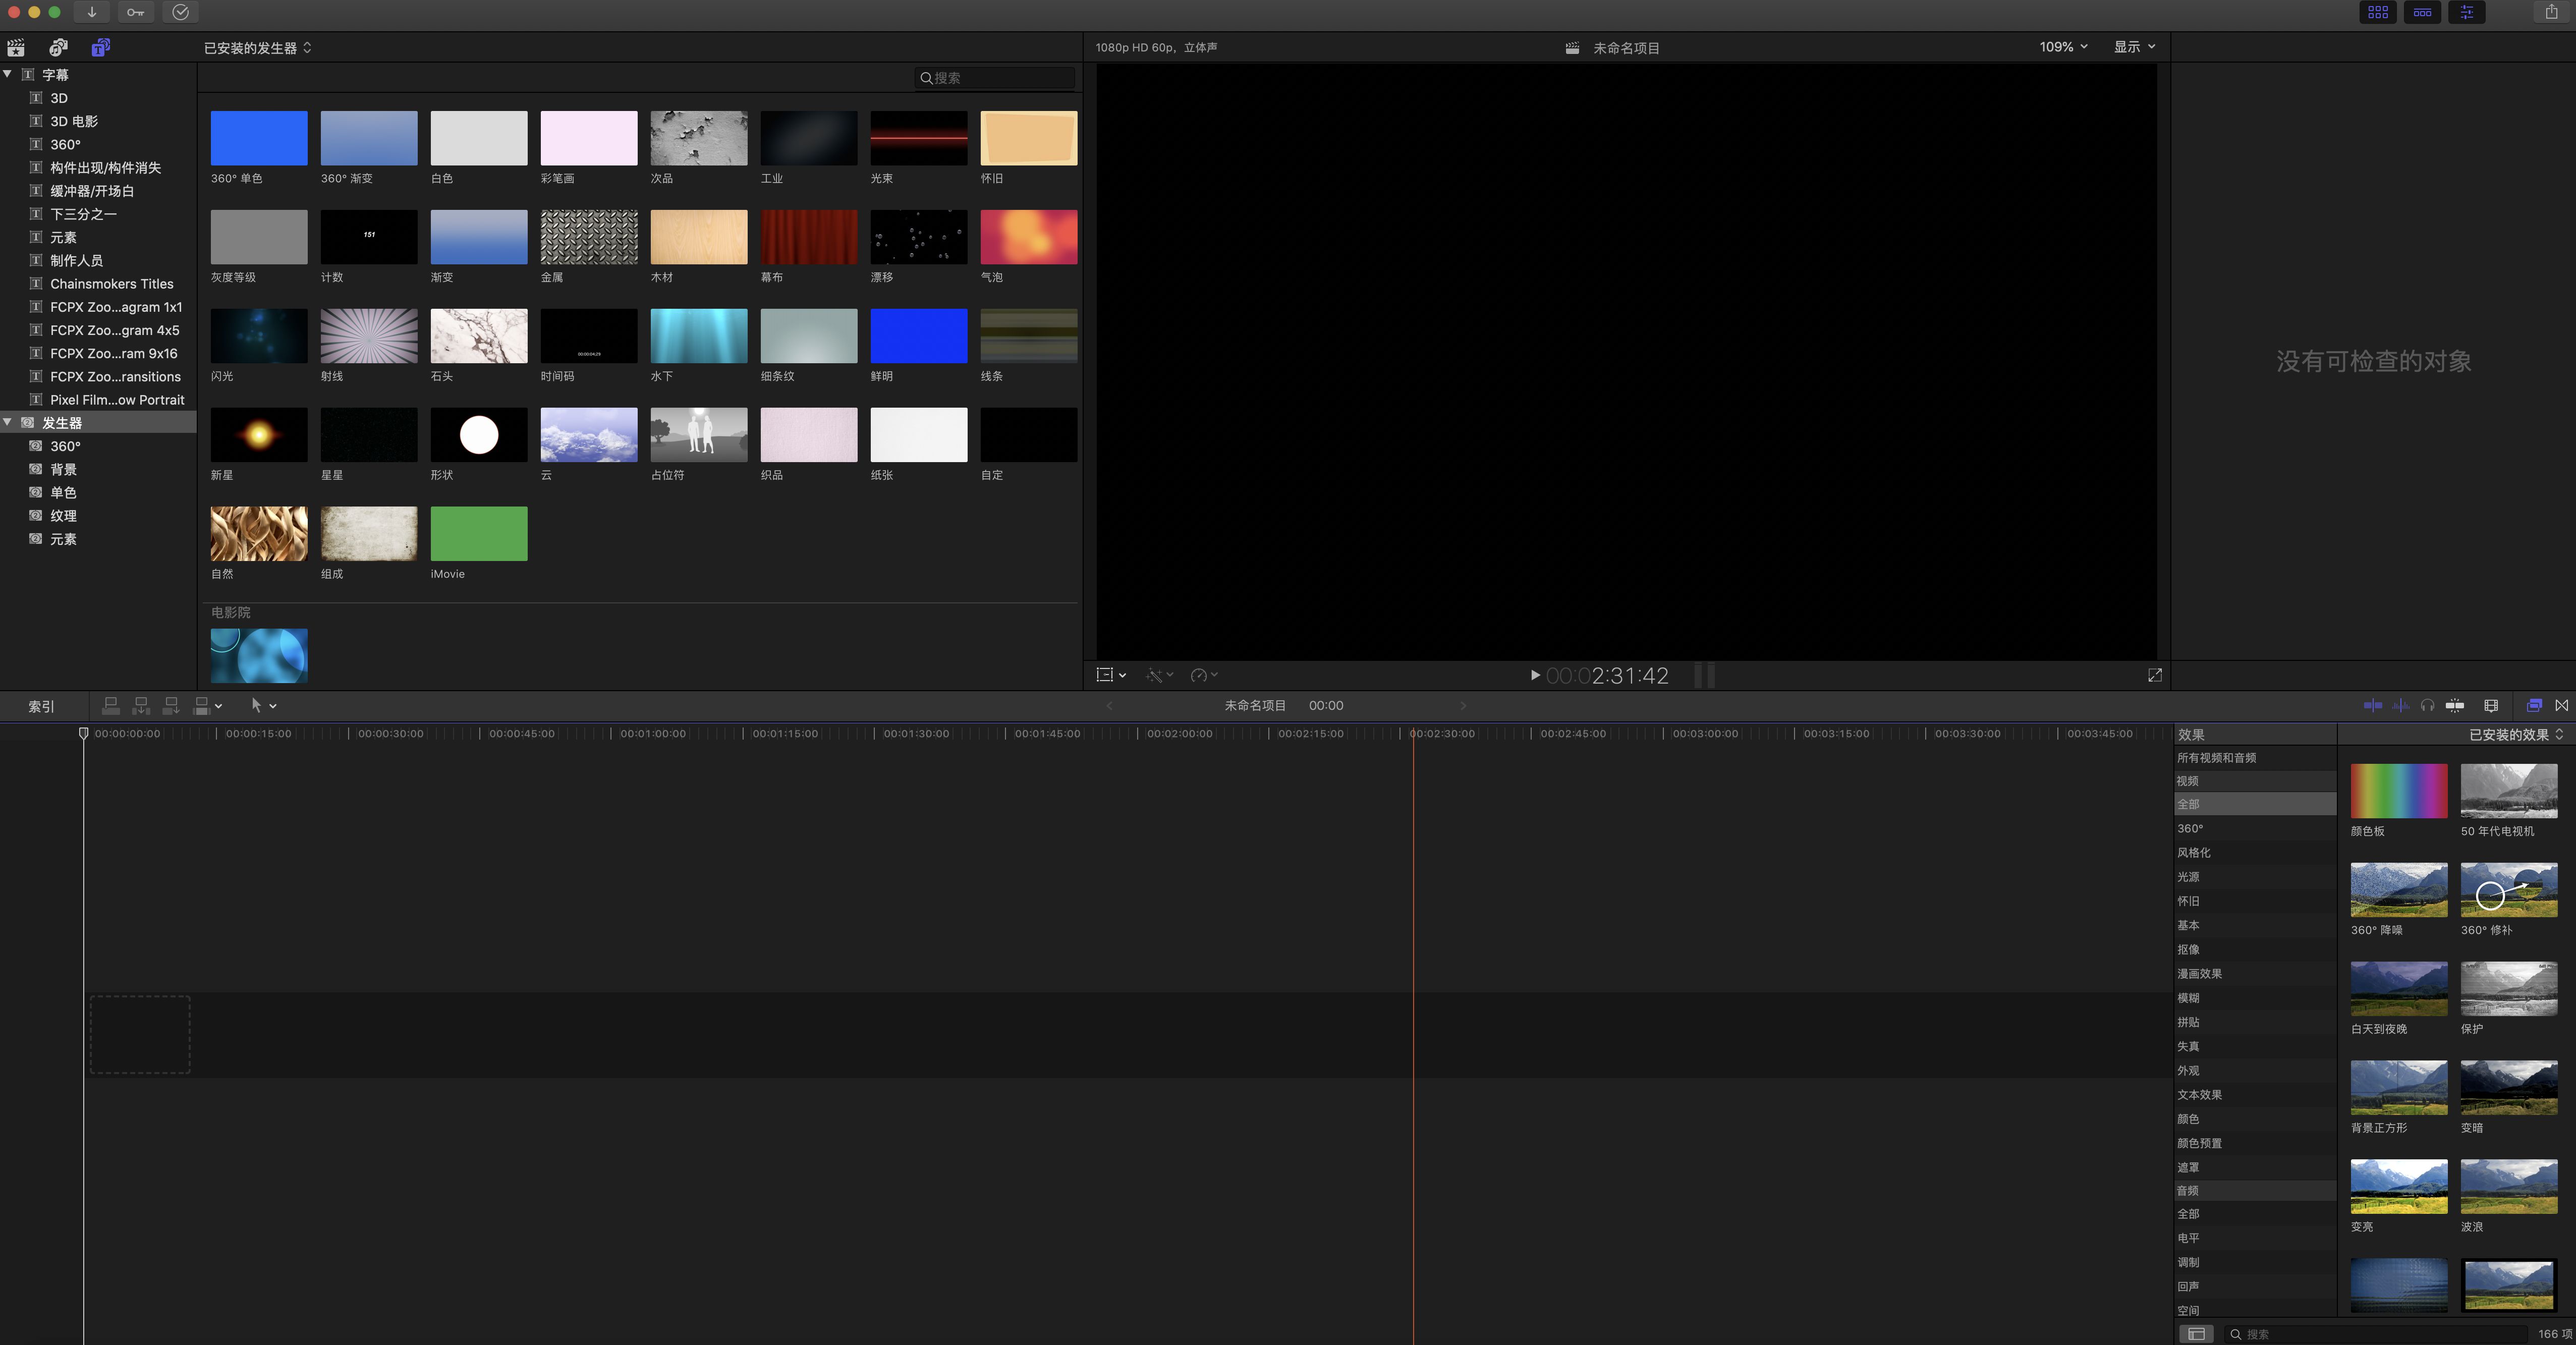Select the 颜色预置 effects category
The width and height of the screenshot is (2576, 1345).
coord(2255,1143)
